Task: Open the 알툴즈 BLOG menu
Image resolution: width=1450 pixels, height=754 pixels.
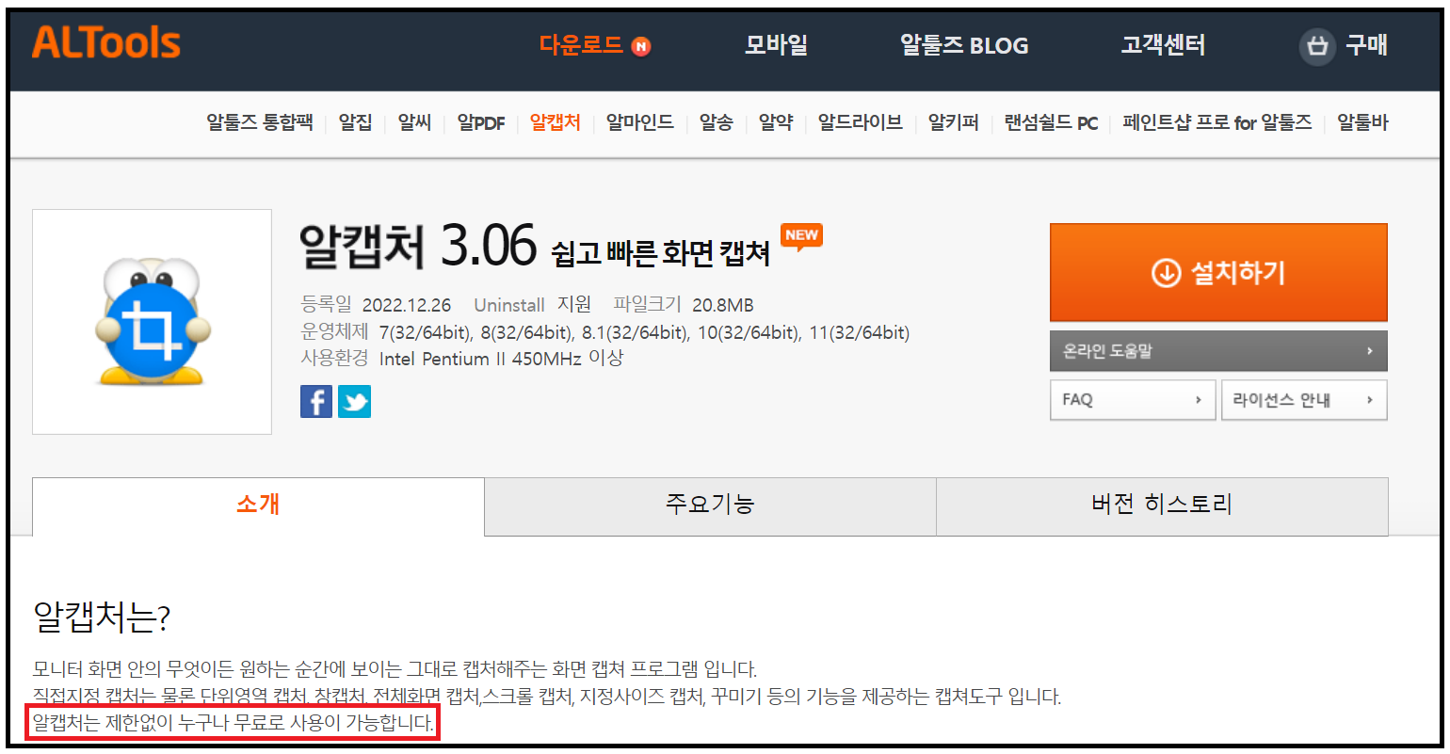Action: [x=964, y=44]
